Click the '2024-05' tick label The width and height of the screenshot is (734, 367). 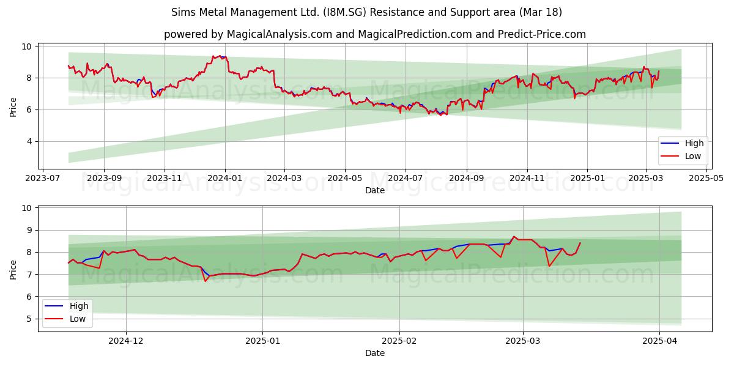tap(345, 179)
